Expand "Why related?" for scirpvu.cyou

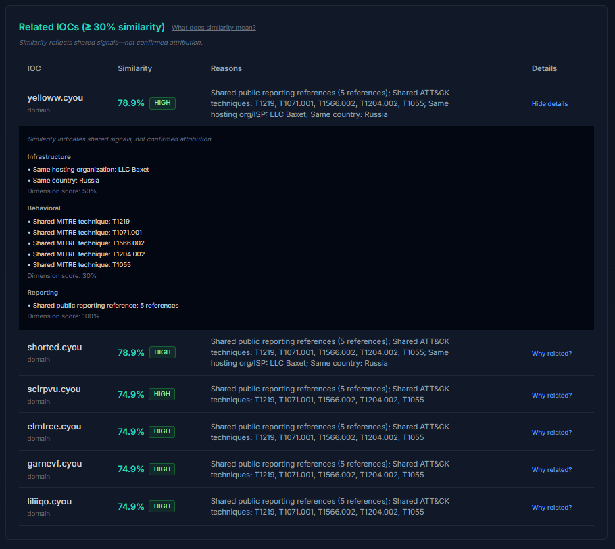tap(551, 395)
